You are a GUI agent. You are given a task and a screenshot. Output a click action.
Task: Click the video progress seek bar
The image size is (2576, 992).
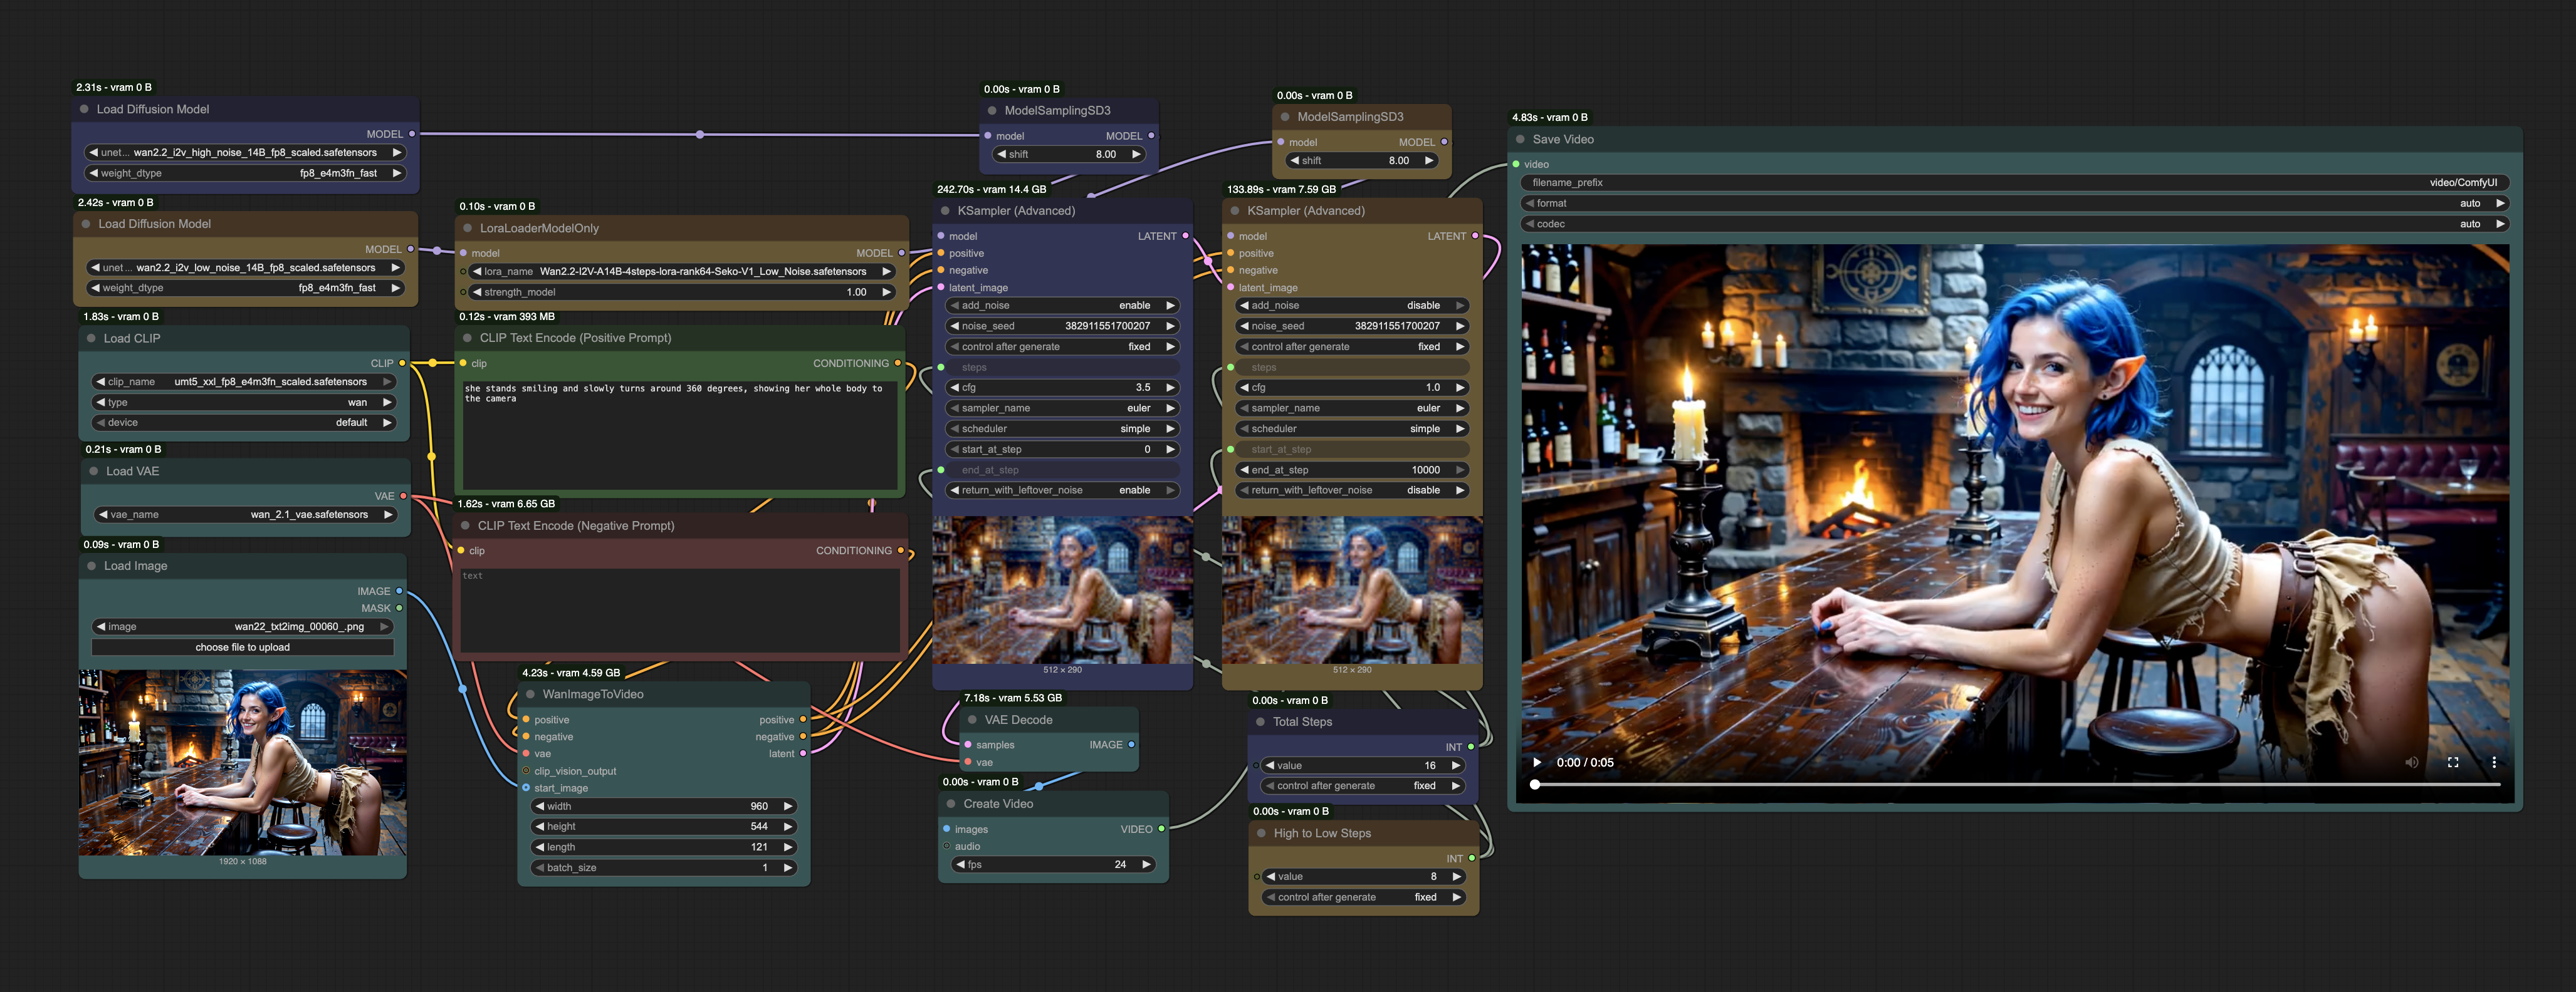pyautogui.click(x=2015, y=785)
